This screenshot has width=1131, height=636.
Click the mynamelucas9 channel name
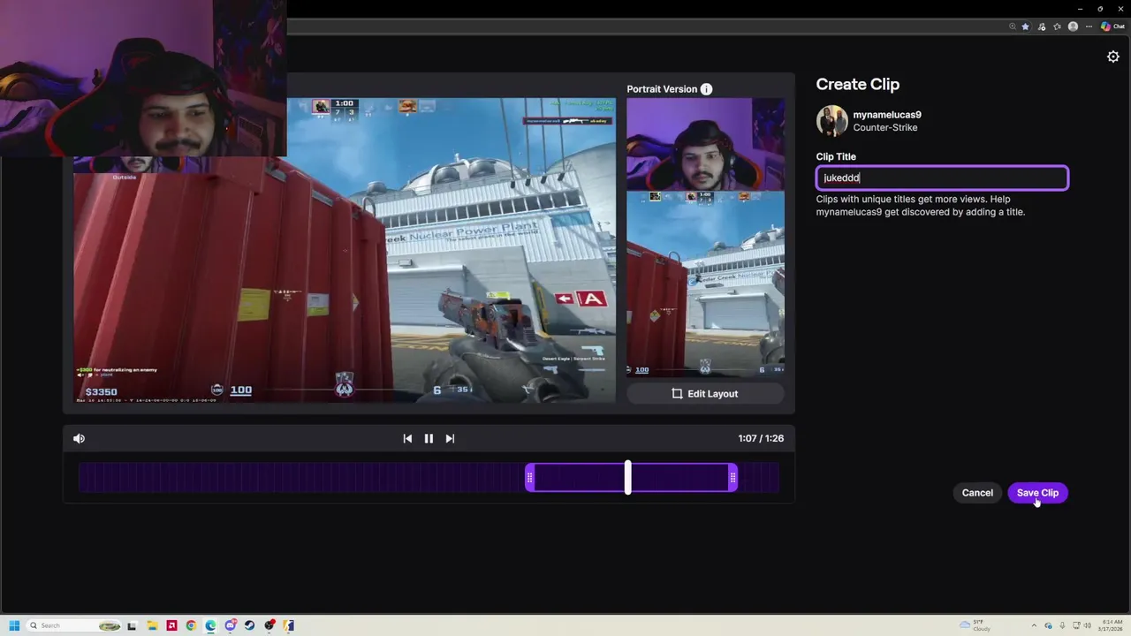coord(887,115)
